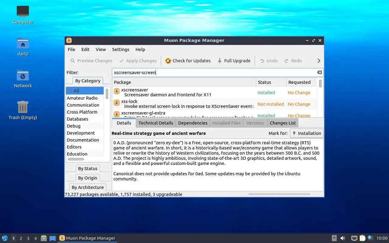Select the Databases category
The image size is (389, 243).
(85, 119)
